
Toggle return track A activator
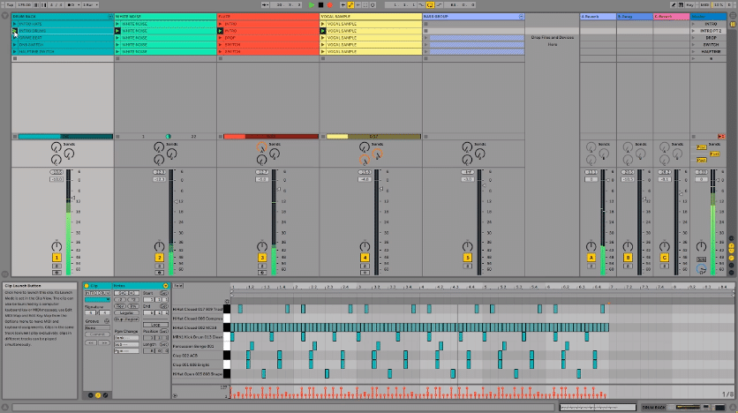(591, 258)
